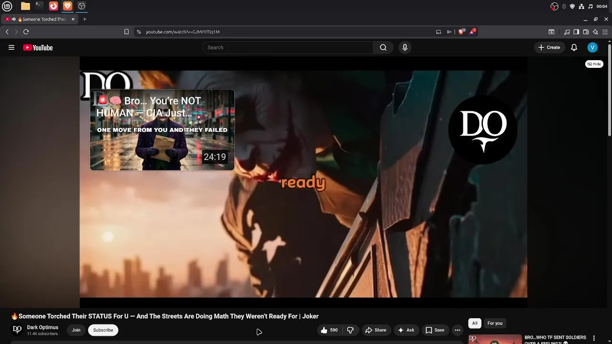612x344 pixels.
Task: Switch to the Brave browser taskbar icon
Action: 67,6
